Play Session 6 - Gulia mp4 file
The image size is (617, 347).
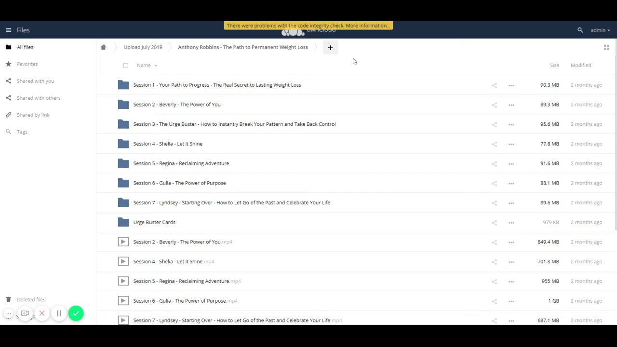pyautogui.click(x=185, y=301)
